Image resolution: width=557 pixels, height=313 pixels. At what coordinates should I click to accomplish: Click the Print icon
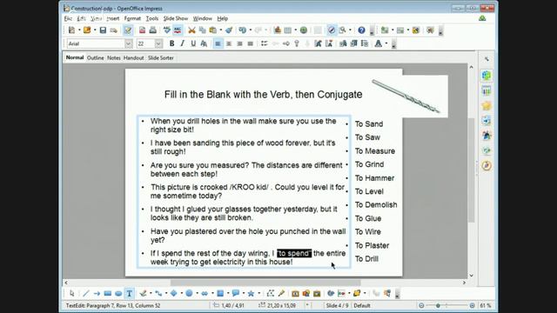coord(153,30)
